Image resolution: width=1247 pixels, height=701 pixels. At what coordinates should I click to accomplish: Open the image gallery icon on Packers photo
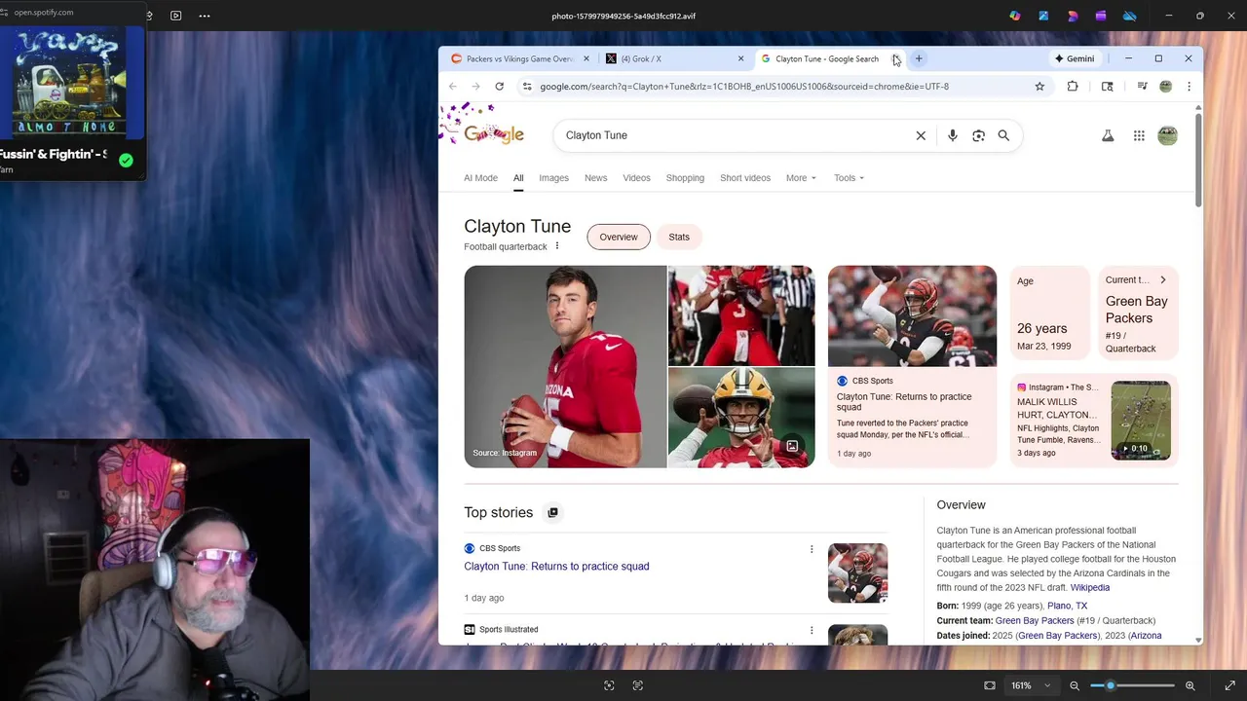(x=792, y=446)
